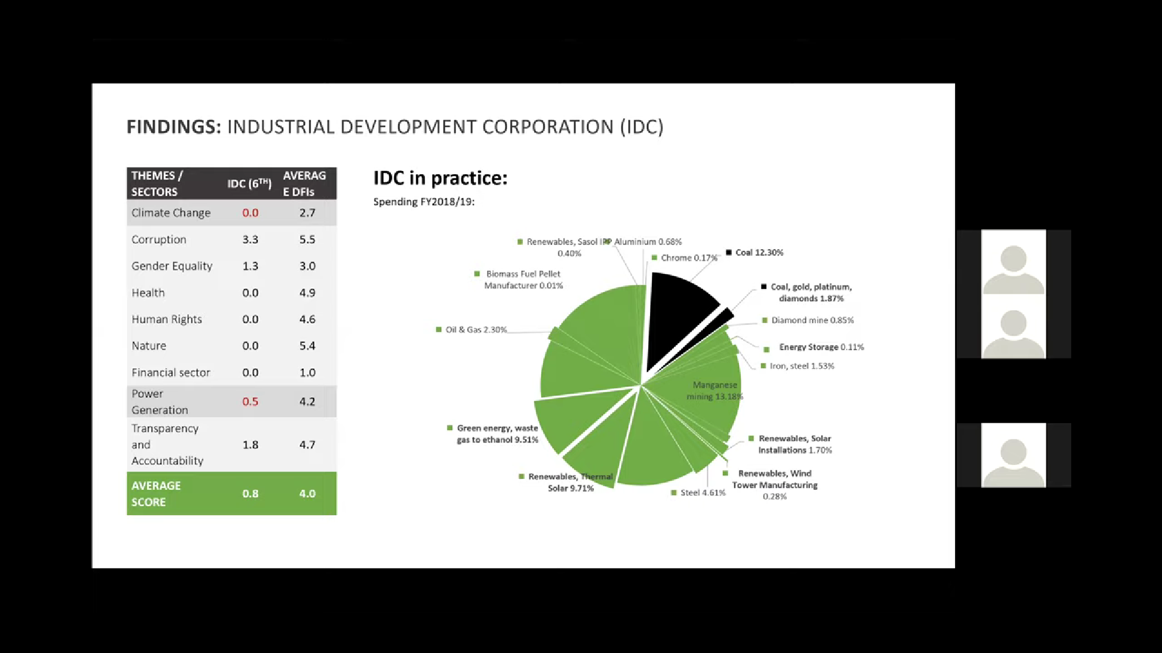1162x653 pixels.
Task: Click the green AVERAGE SCORE row
Action: point(231,493)
